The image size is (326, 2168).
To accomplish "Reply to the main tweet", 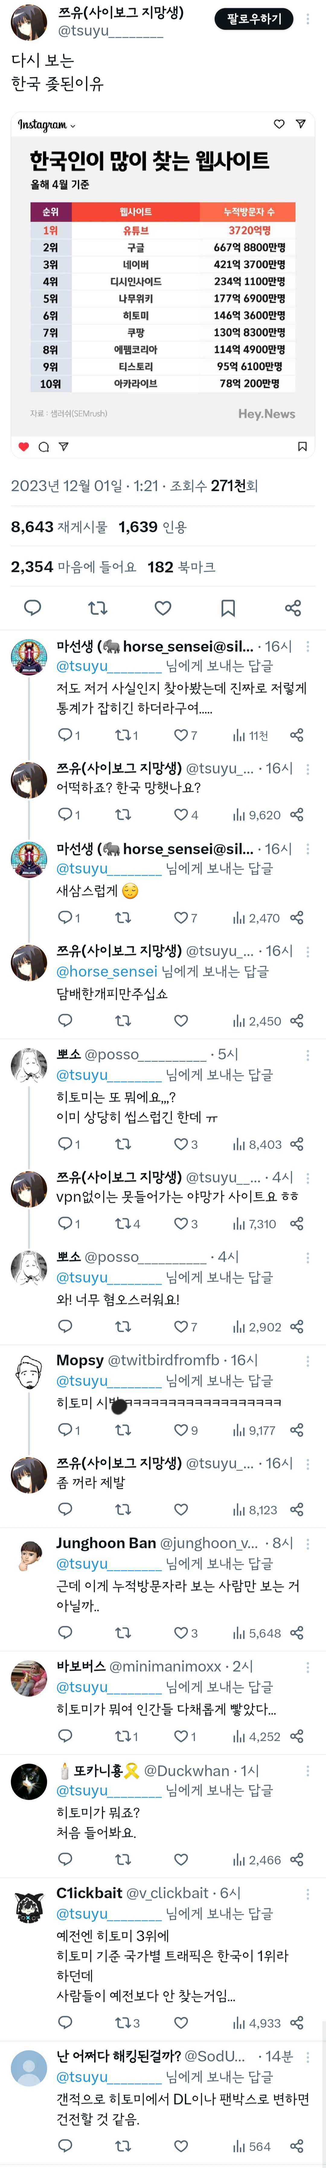I will (33, 608).
